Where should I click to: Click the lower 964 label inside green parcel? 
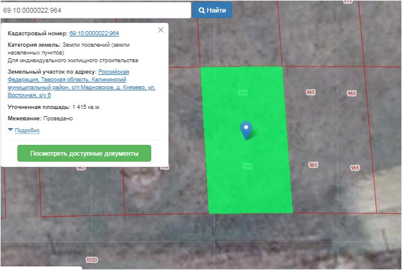(x=247, y=166)
